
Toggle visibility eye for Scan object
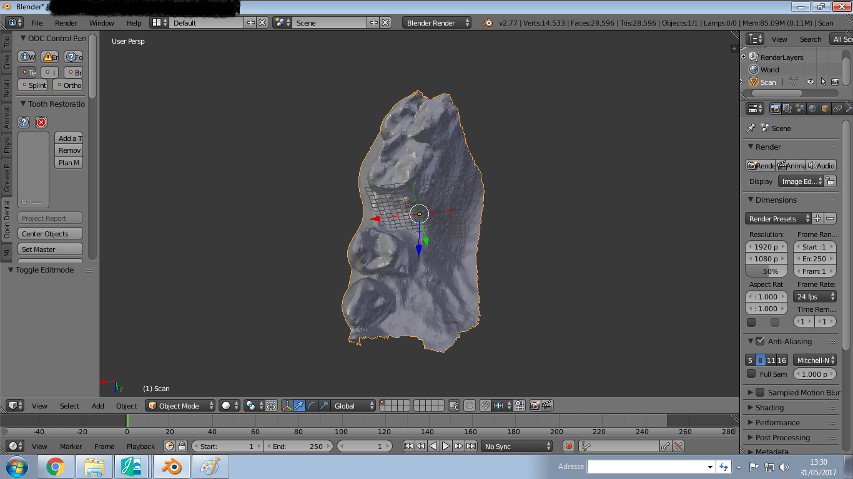(x=810, y=82)
